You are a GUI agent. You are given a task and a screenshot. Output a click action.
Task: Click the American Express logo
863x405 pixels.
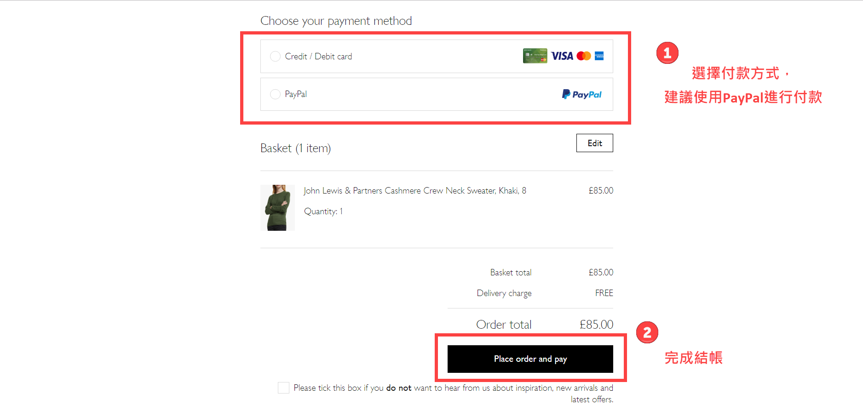tap(599, 56)
